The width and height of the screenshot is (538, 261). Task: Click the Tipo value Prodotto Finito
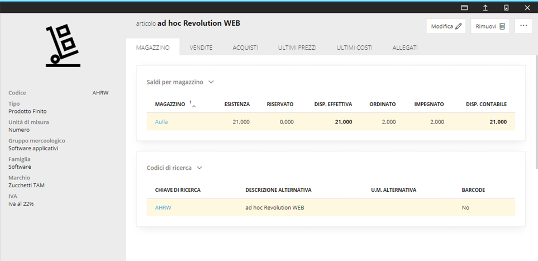pyautogui.click(x=27, y=111)
